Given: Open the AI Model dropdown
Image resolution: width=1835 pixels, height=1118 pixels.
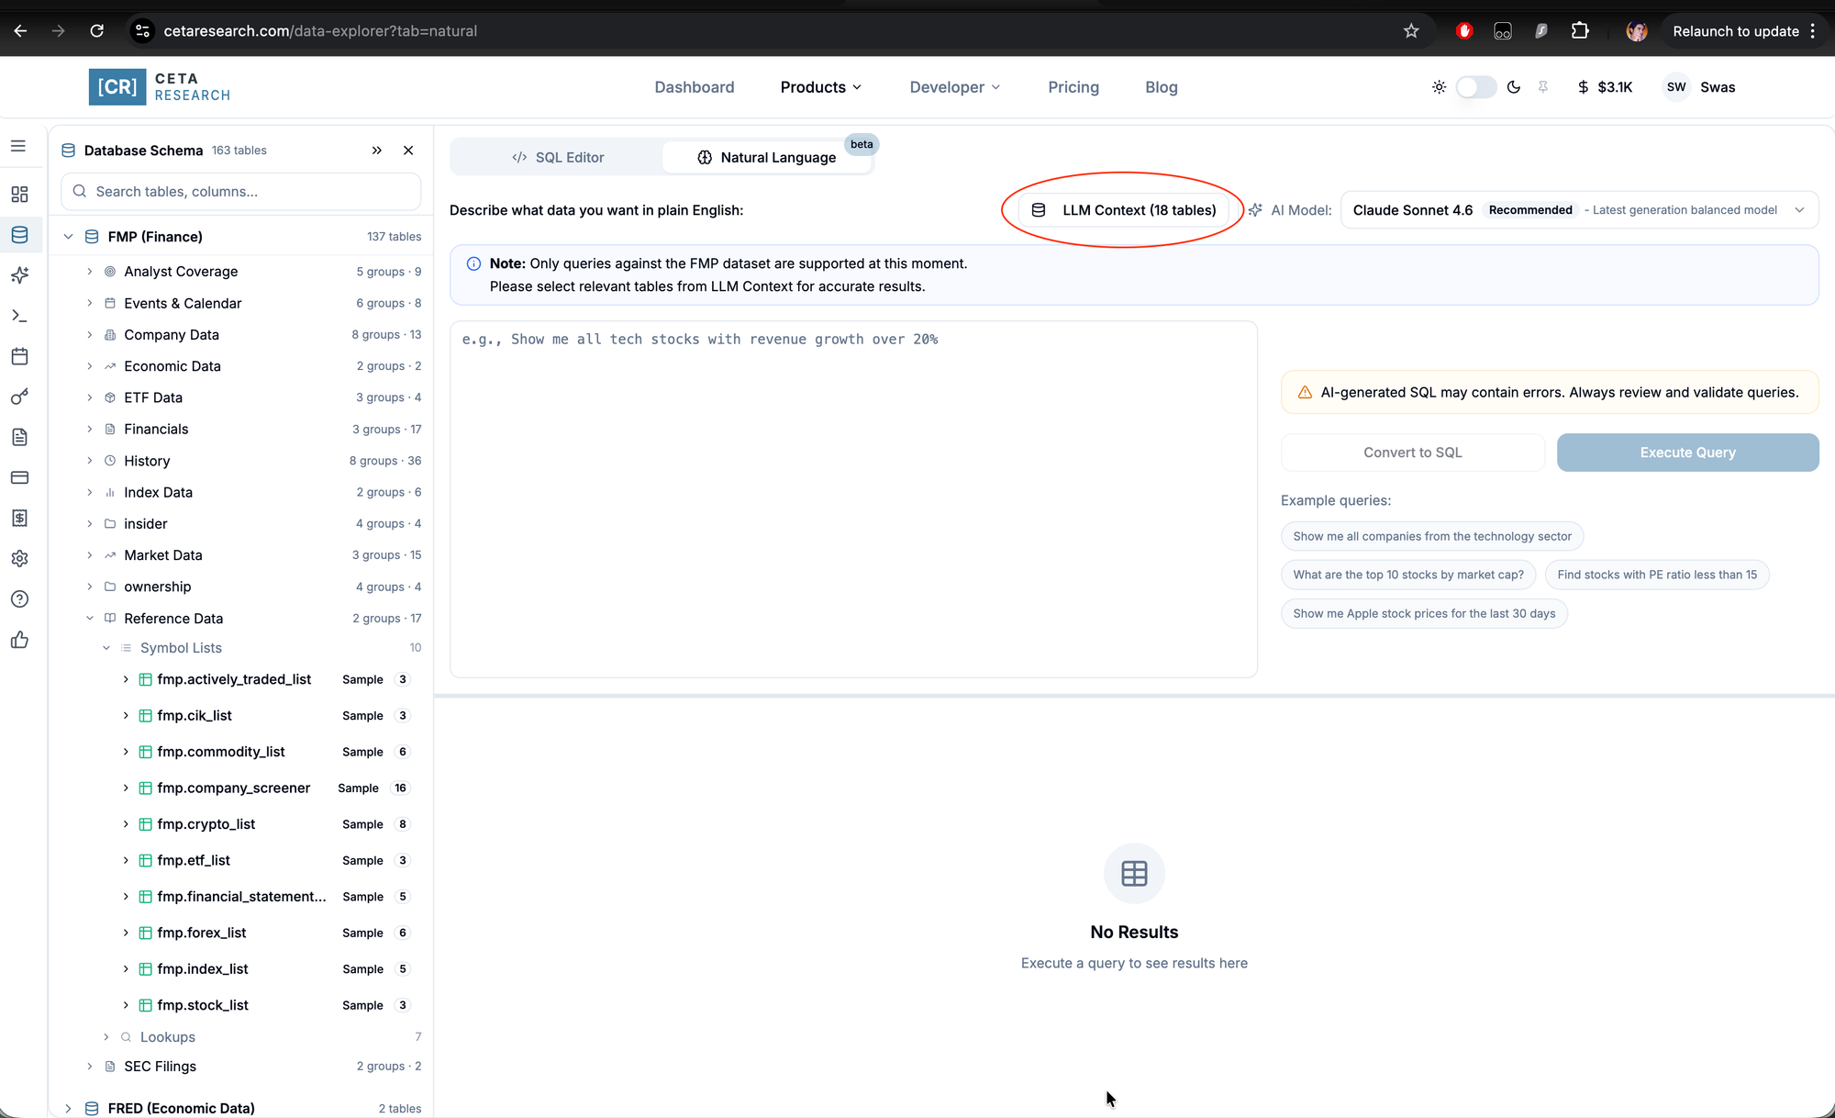Looking at the screenshot, I should (x=1579, y=210).
